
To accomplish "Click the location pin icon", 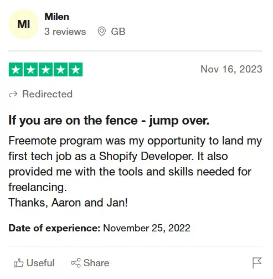I will point(101,32).
